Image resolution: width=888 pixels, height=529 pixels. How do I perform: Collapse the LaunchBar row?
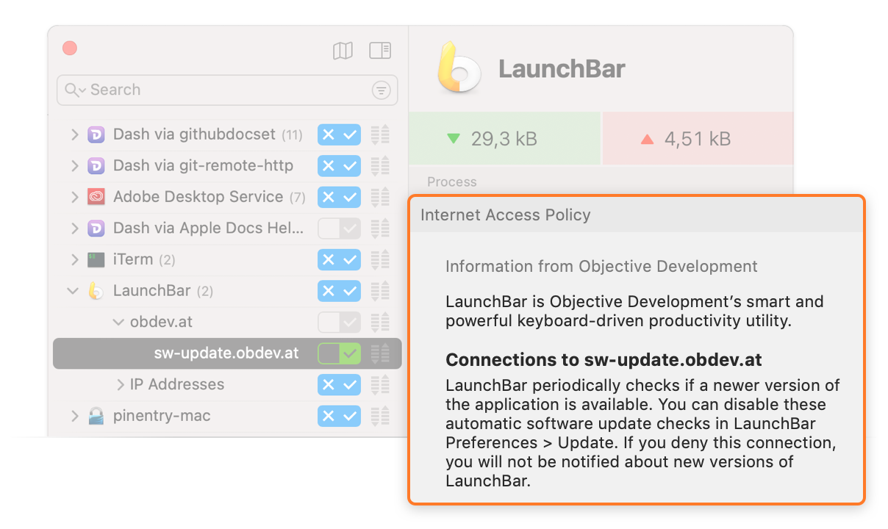point(73,291)
